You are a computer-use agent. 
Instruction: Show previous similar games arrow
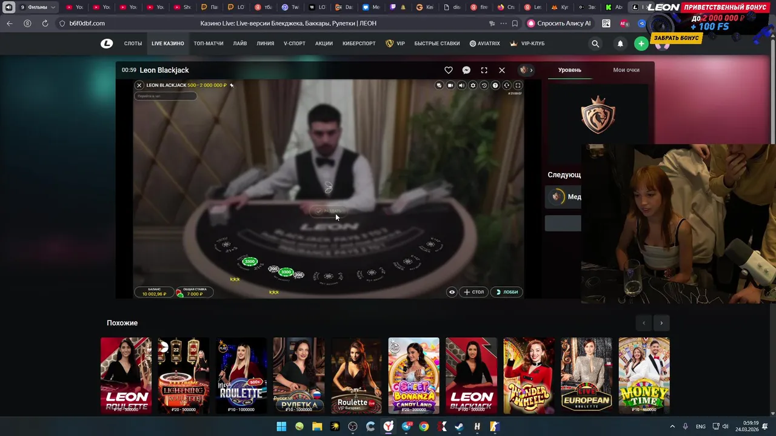click(644, 323)
